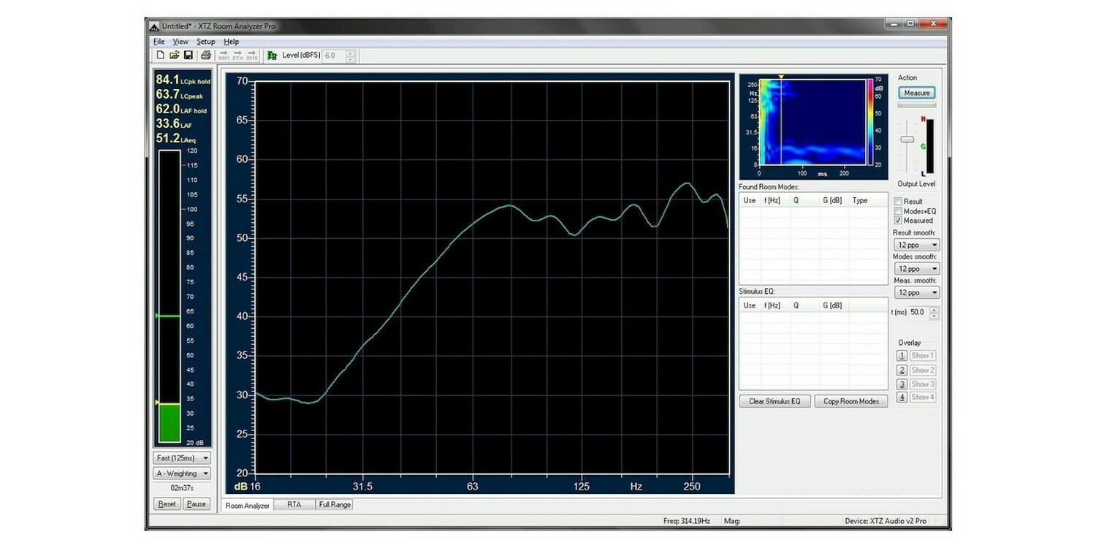Enable the Result display checkbox
The height and width of the screenshot is (548, 1096).
pyautogui.click(x=898, y=201)
